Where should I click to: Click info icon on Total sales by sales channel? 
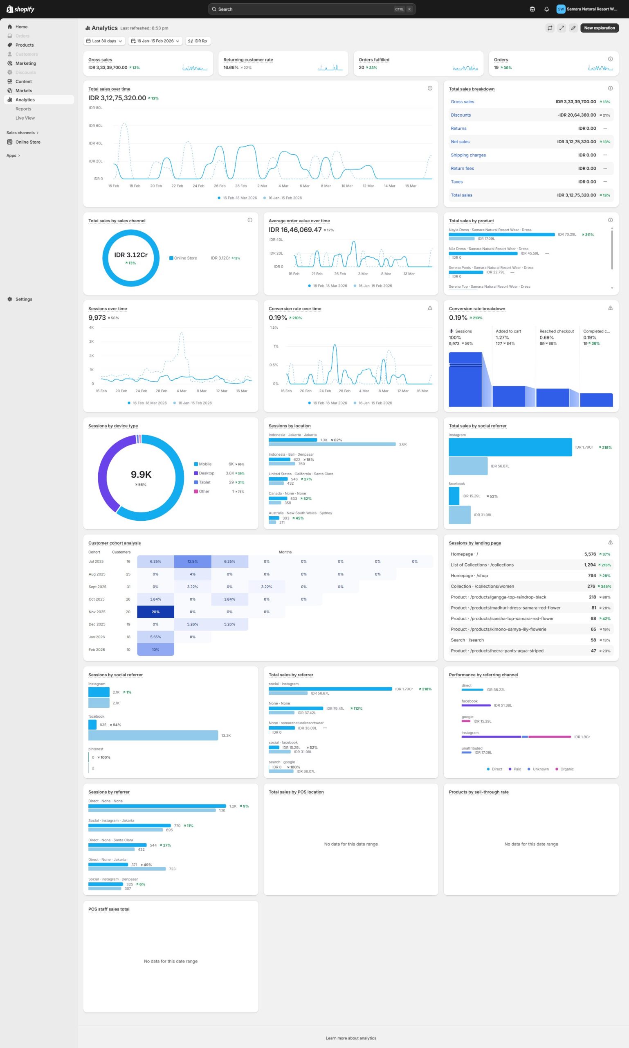[x=249, y=220]
